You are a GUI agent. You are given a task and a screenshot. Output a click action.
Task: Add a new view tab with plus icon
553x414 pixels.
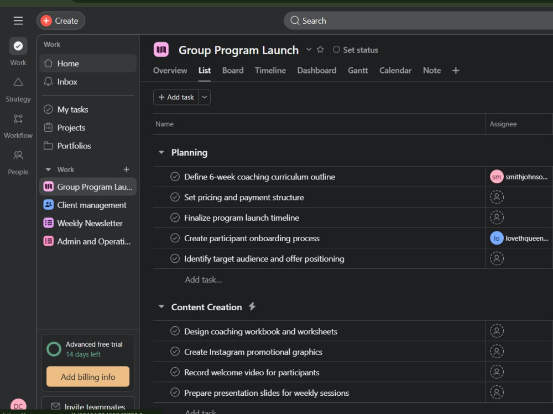[x=456, y=71]
